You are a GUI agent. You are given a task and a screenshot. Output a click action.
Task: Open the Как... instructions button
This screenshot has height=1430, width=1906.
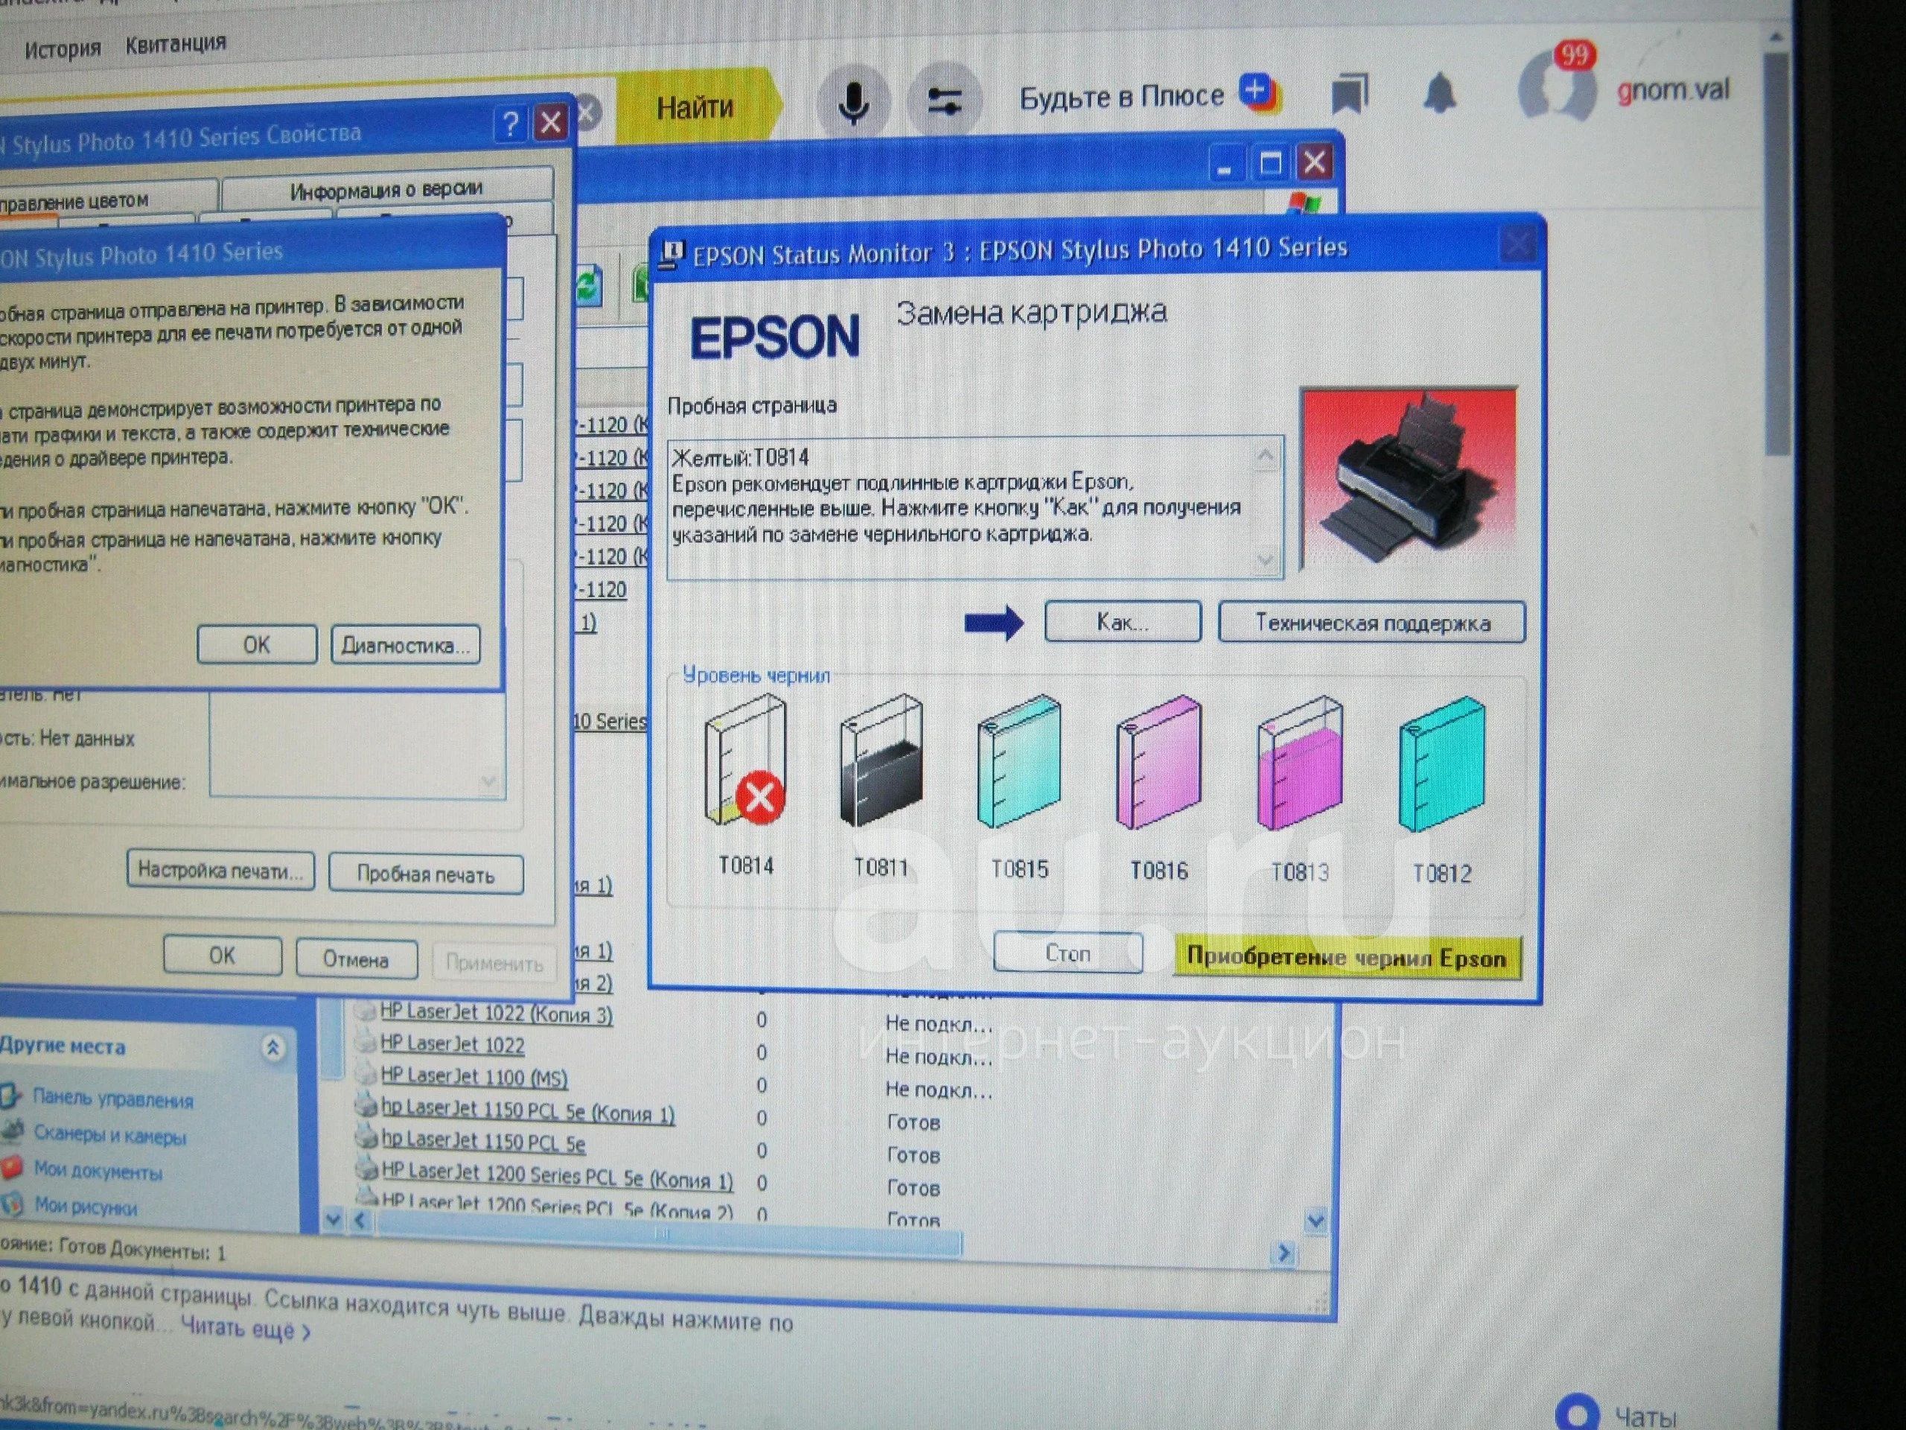click(x=1123, y=621)
